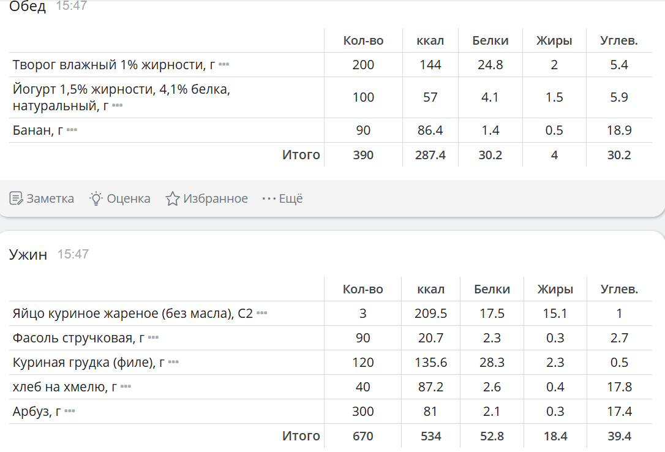Open options dots next to Творог влажный
The width and height of the screenshot is (665, 452).
tap(224, 64)
